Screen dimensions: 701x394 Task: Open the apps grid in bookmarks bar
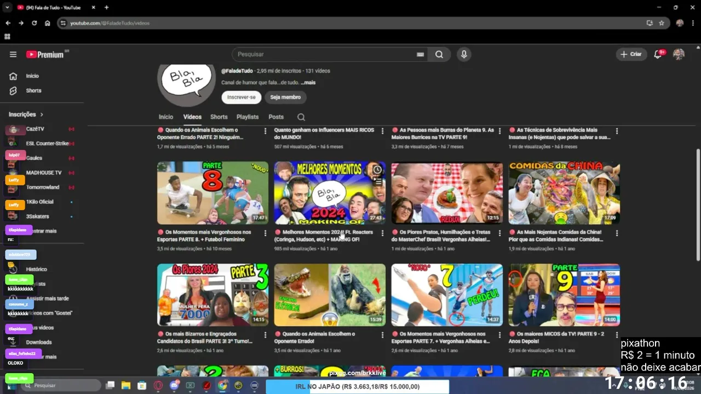point(7,37)
